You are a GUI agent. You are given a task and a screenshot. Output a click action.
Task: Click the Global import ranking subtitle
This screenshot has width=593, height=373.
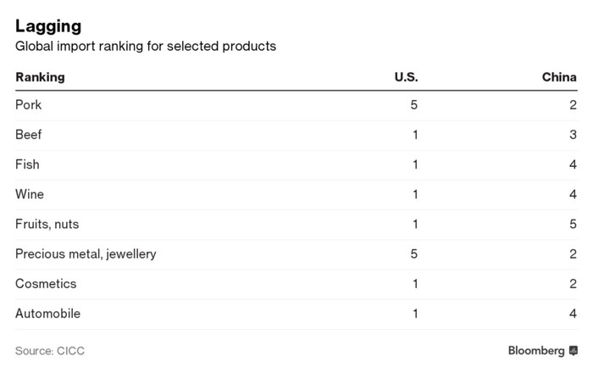click(146, 46)
